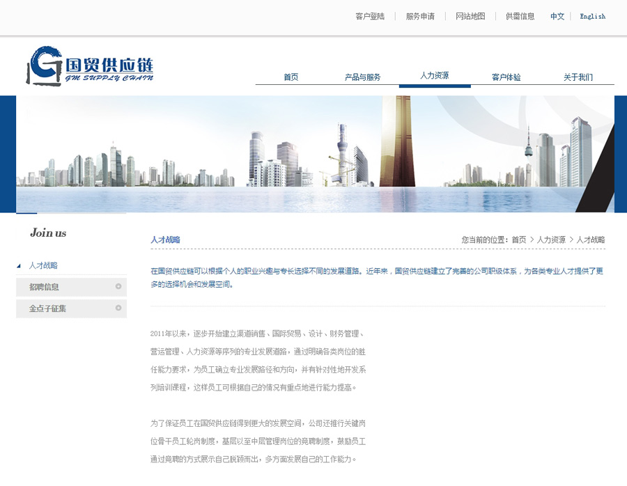Open 金点子征集 sidebar item
The width and height of the screenshot is (627, 486).
[71, 308]
